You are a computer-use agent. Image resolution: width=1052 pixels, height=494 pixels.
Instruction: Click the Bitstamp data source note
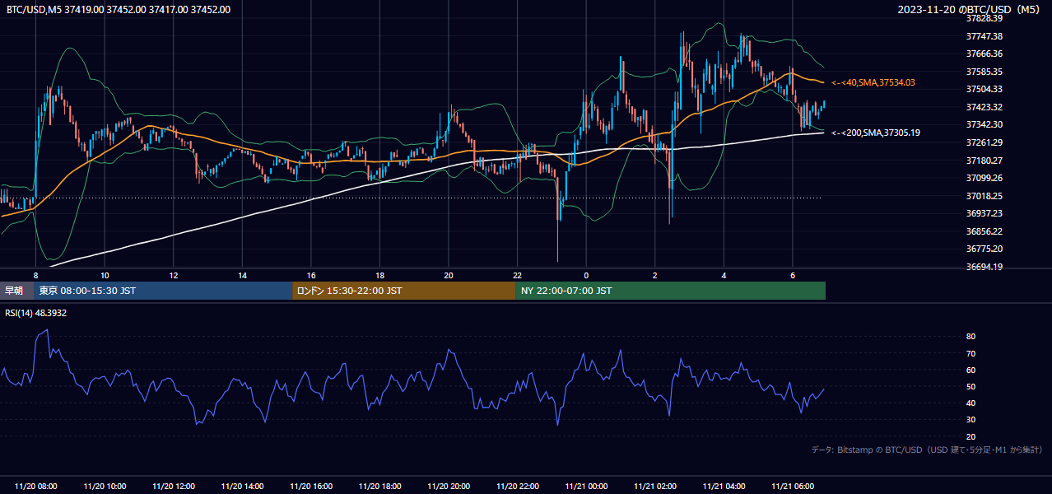tap(927, 450)
